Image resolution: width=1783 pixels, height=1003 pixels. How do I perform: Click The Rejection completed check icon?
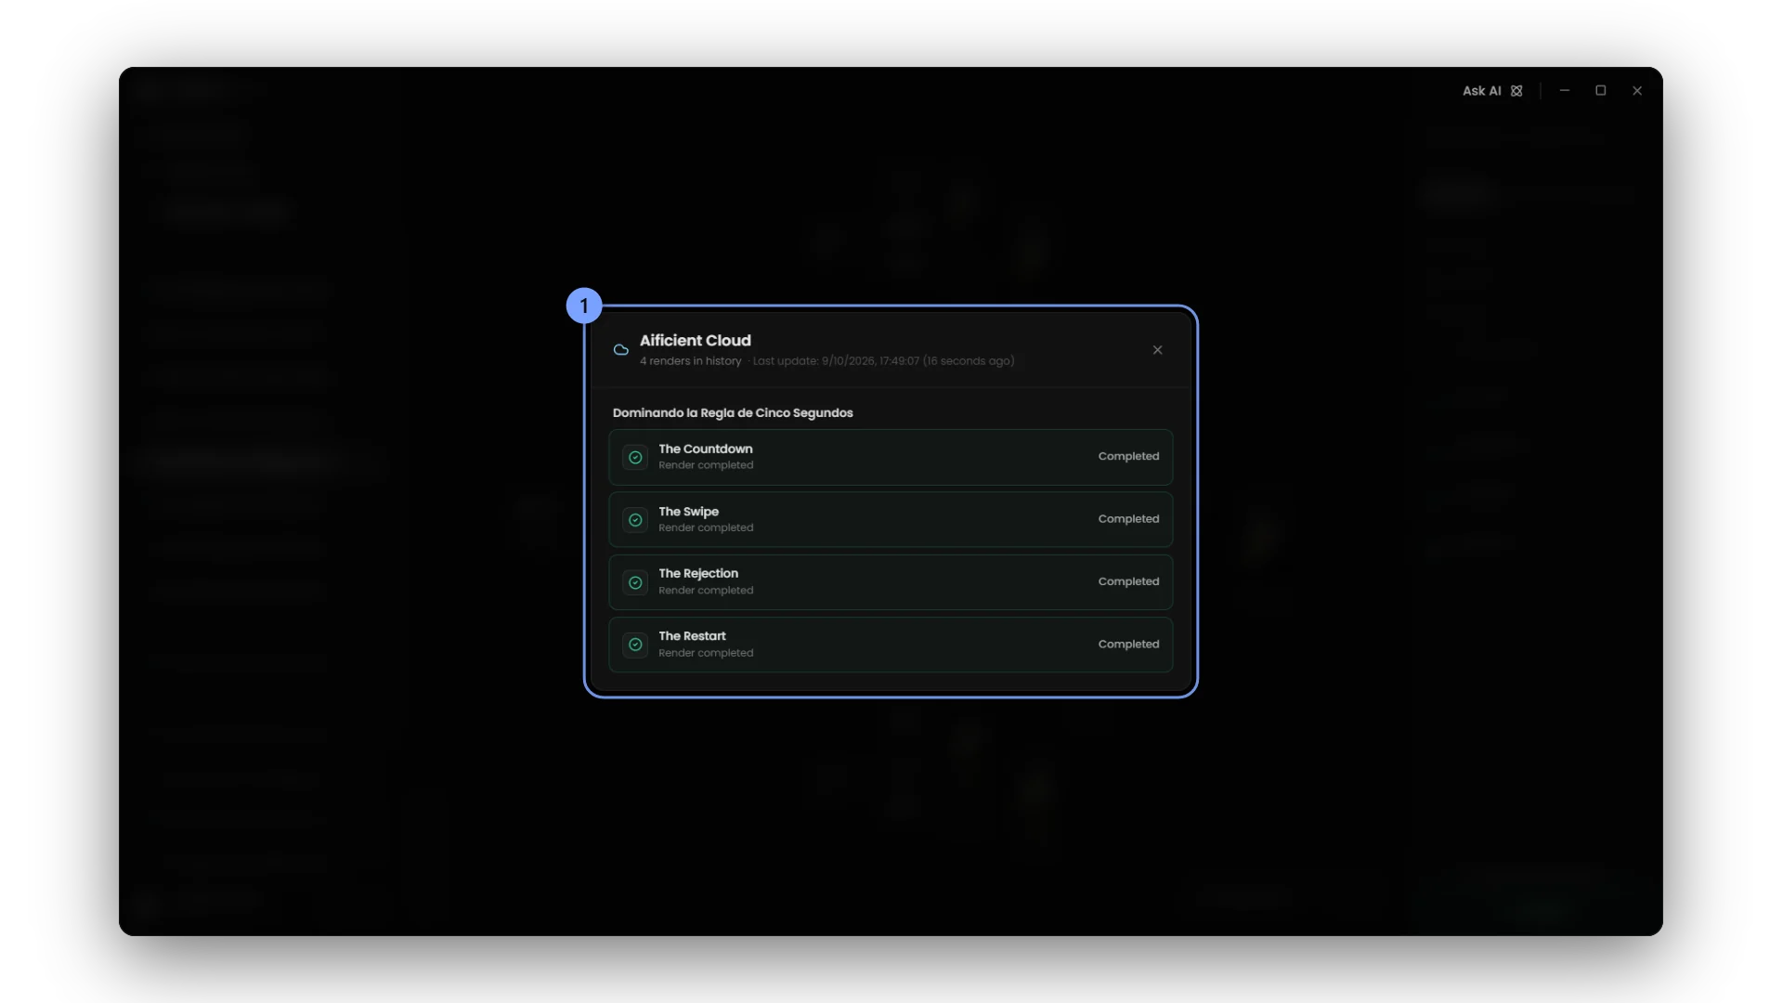point(635,582)
